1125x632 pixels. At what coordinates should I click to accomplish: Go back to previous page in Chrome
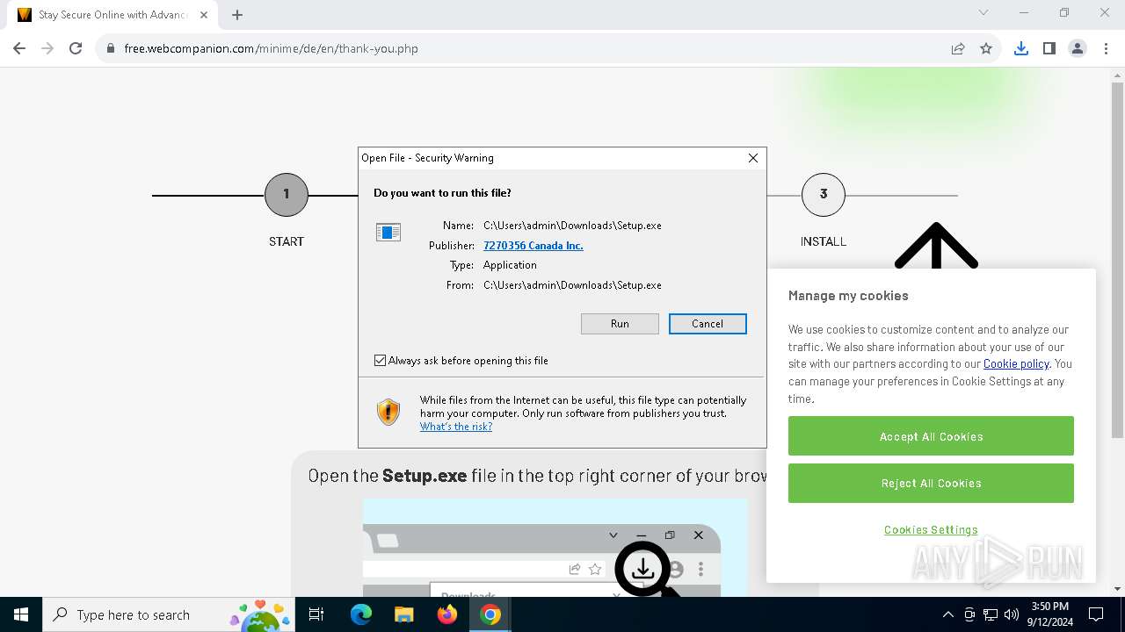19,48
